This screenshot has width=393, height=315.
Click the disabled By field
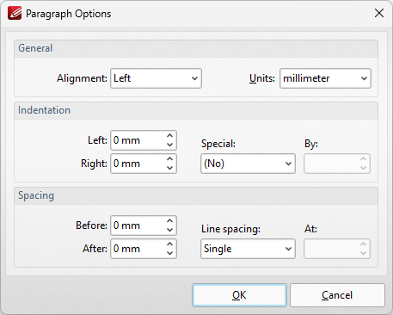pyautogui.click(x=337, y=164)
